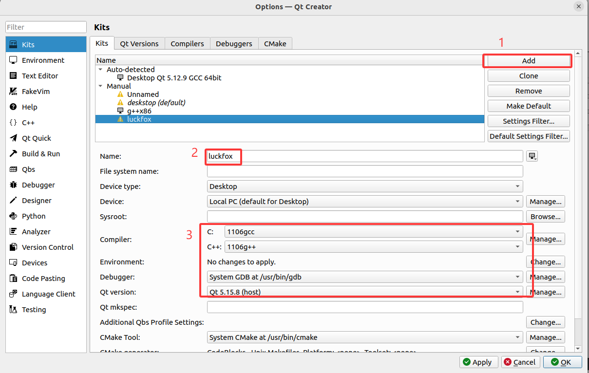Switch to the Qt Versions tab
This screenshot has height=373, width=589.
tap(139, 44)
